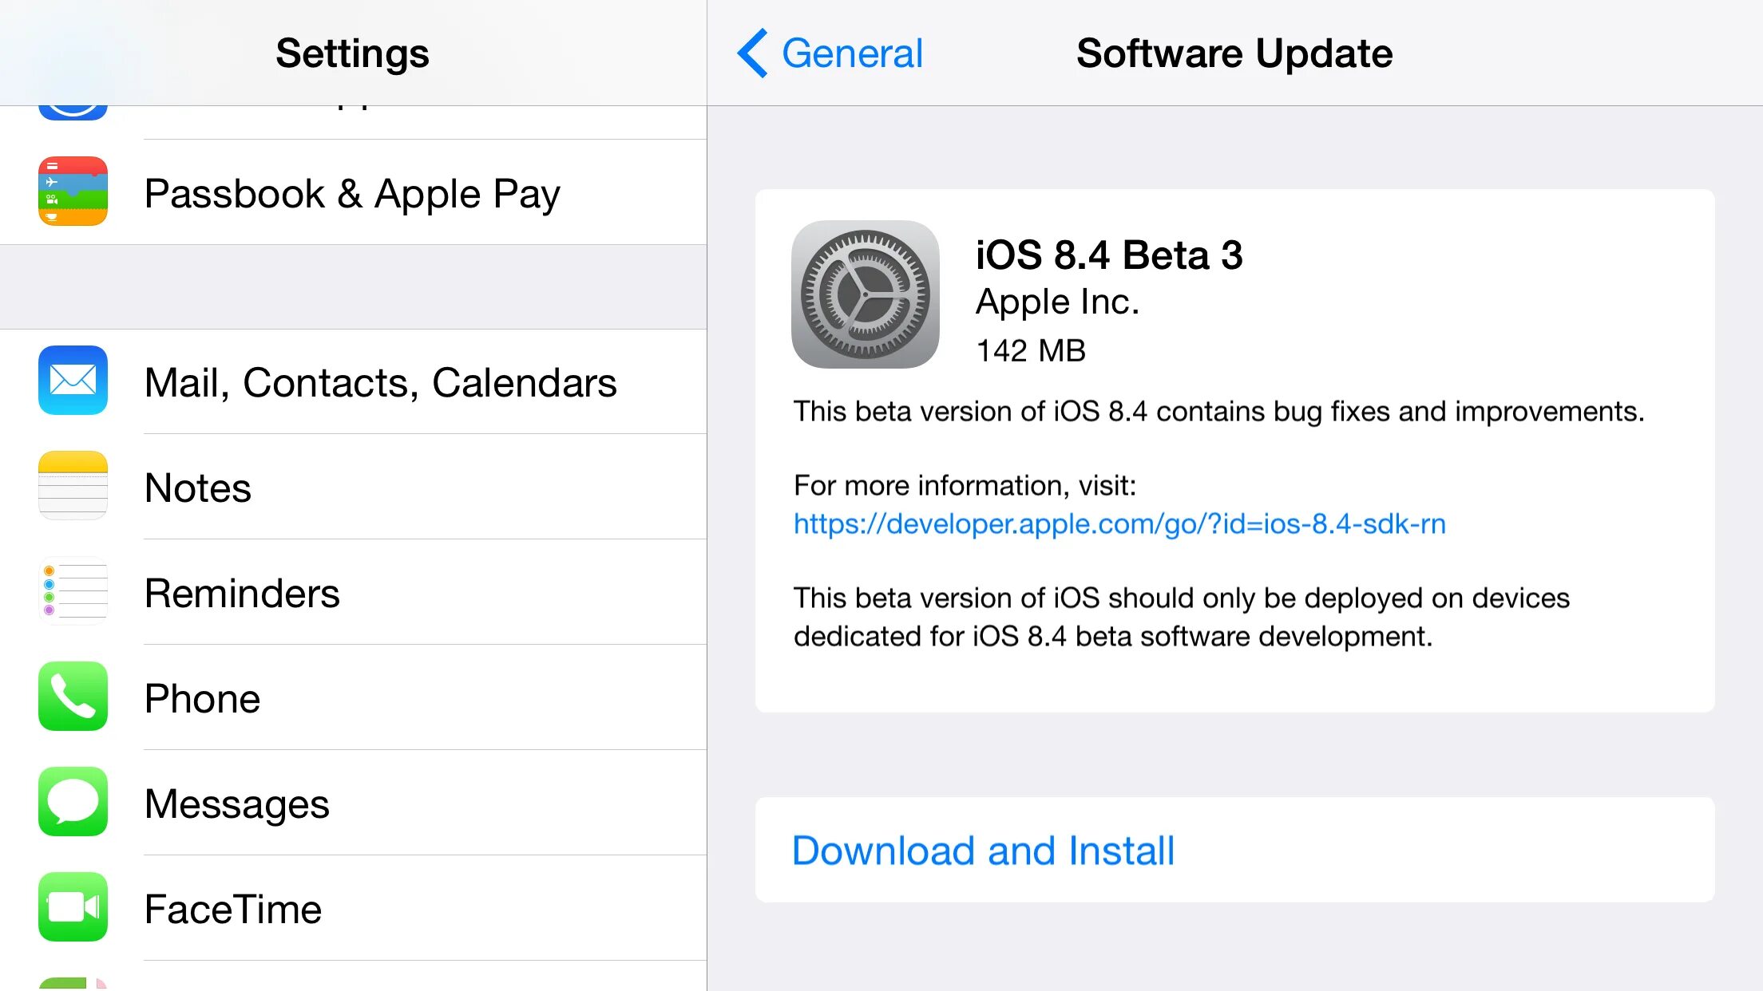Open the iOS 8.4 SDK release notes link
The image size is (1763, 991).
[x=1120, y=523]
